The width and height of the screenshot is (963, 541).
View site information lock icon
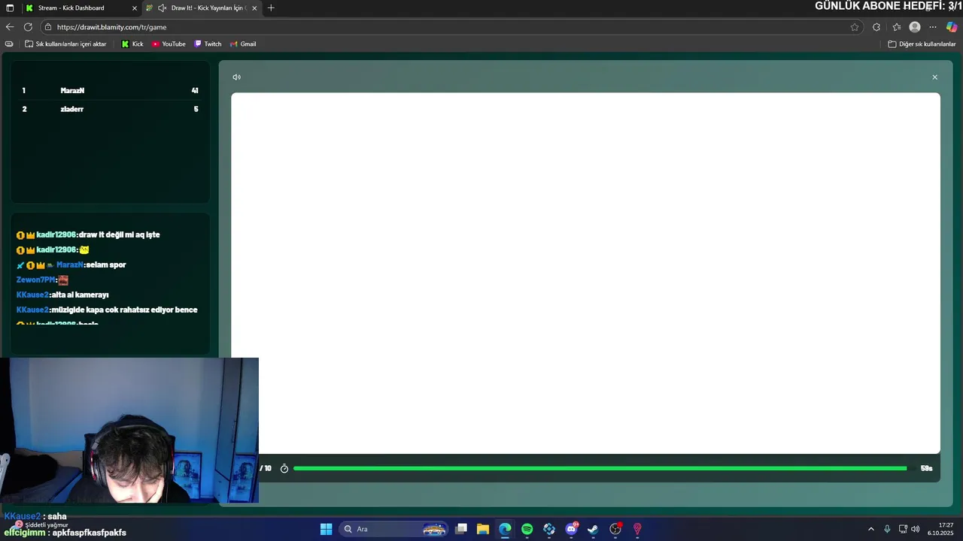[48, 27]
